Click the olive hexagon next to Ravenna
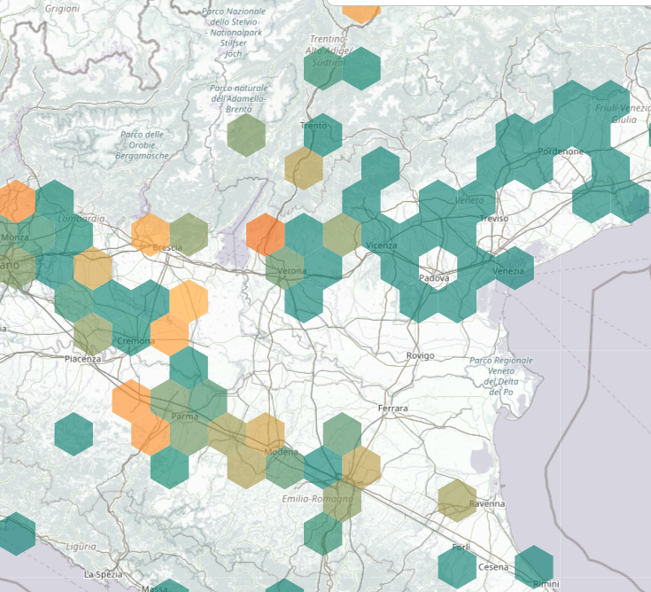 click(457, 500)
